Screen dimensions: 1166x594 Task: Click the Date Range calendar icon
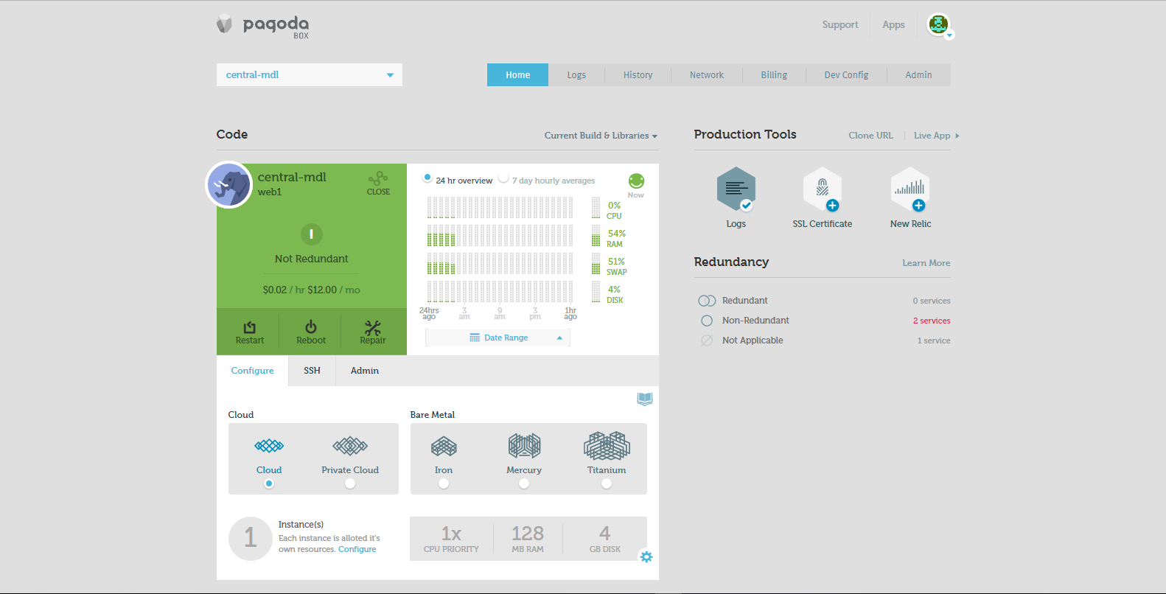475,338
